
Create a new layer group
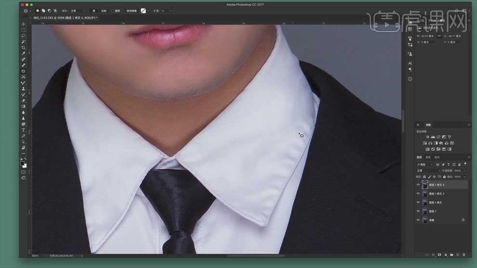tap(451, 255)
